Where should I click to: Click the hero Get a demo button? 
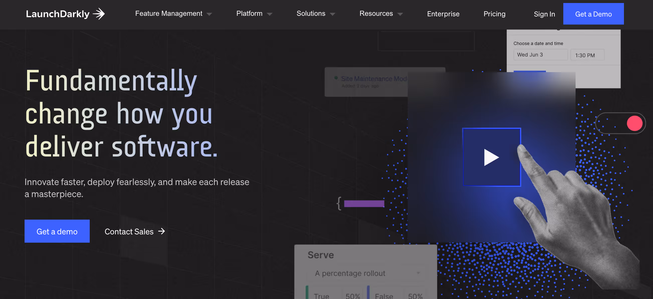(x=57, y=231)
